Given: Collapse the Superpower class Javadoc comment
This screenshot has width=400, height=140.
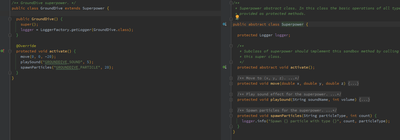Looking at the screenshot, I should [231, 3].
